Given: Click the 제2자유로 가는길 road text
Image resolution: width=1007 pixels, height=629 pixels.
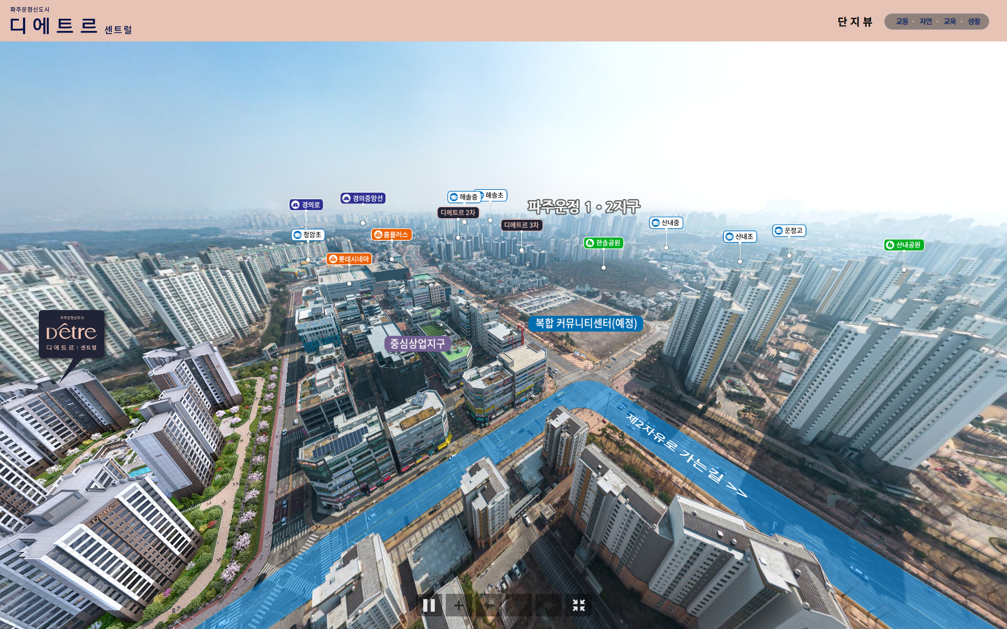Looking at the screenshot, I should [687, 455].
